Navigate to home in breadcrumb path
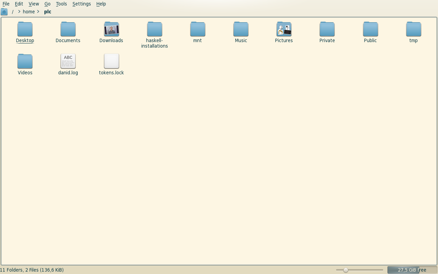The image size is (438, 274). (29, 12)
